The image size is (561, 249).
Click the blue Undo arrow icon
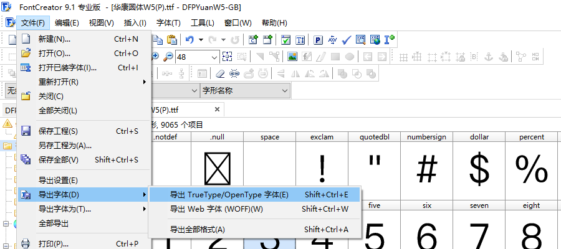(x=189, y=40)
